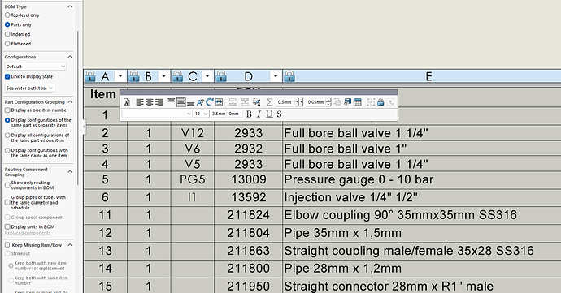This screenshot has height=293, width=561.
Task: Open the Sea water outlet display state dropdown
Action: pos(29,88)
